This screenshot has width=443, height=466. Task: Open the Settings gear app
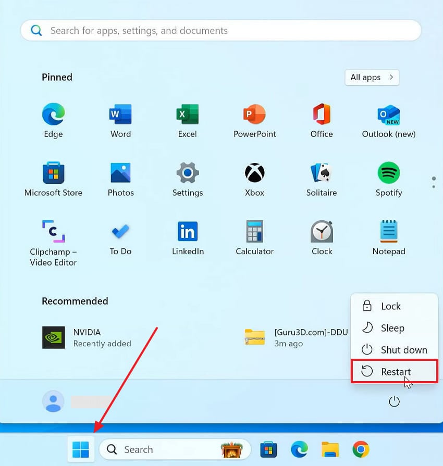(188, 179)
